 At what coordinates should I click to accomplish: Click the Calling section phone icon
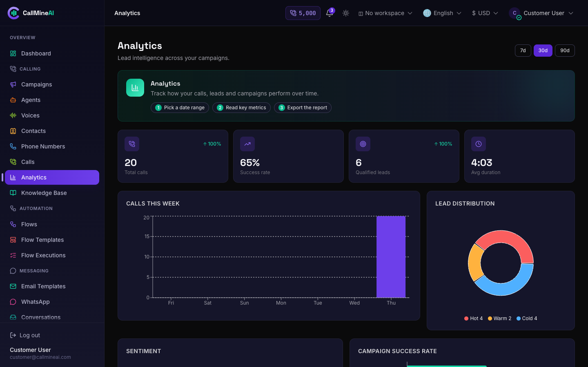tap(13, 69)
